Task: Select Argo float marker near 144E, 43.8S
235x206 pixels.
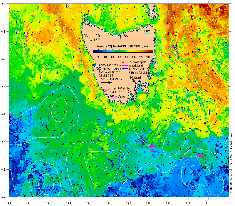Action: pyautogui.click(x=69, y=108)
